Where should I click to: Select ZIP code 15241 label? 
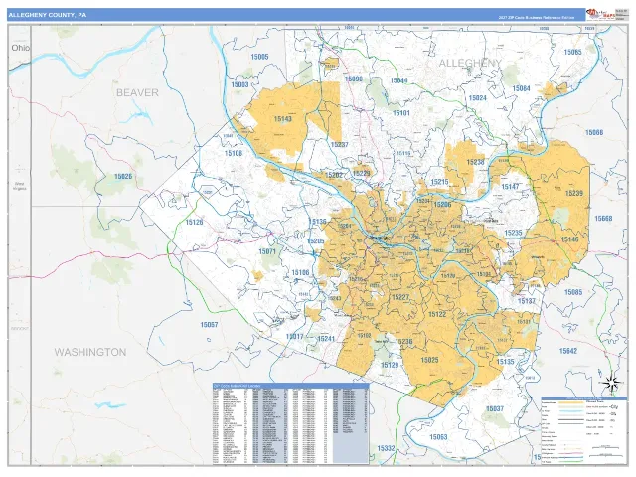(x=326, y=339)
